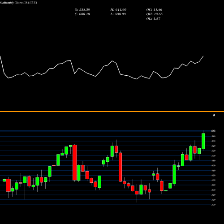Click the right end point of the white line chart
The height and width of the screenshot is (224, 224).
tap(203, 56)
